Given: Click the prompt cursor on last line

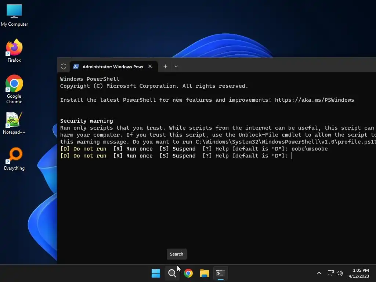Looking at the screenshot, I should point(292,156).
